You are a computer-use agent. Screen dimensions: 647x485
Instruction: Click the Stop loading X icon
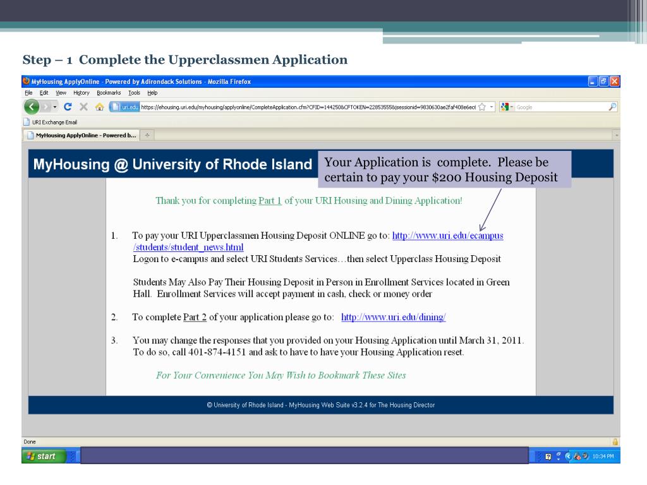[x=84, y=107]
